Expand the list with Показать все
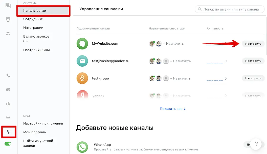This screenshot has width=267, height=154. point(173,109)
